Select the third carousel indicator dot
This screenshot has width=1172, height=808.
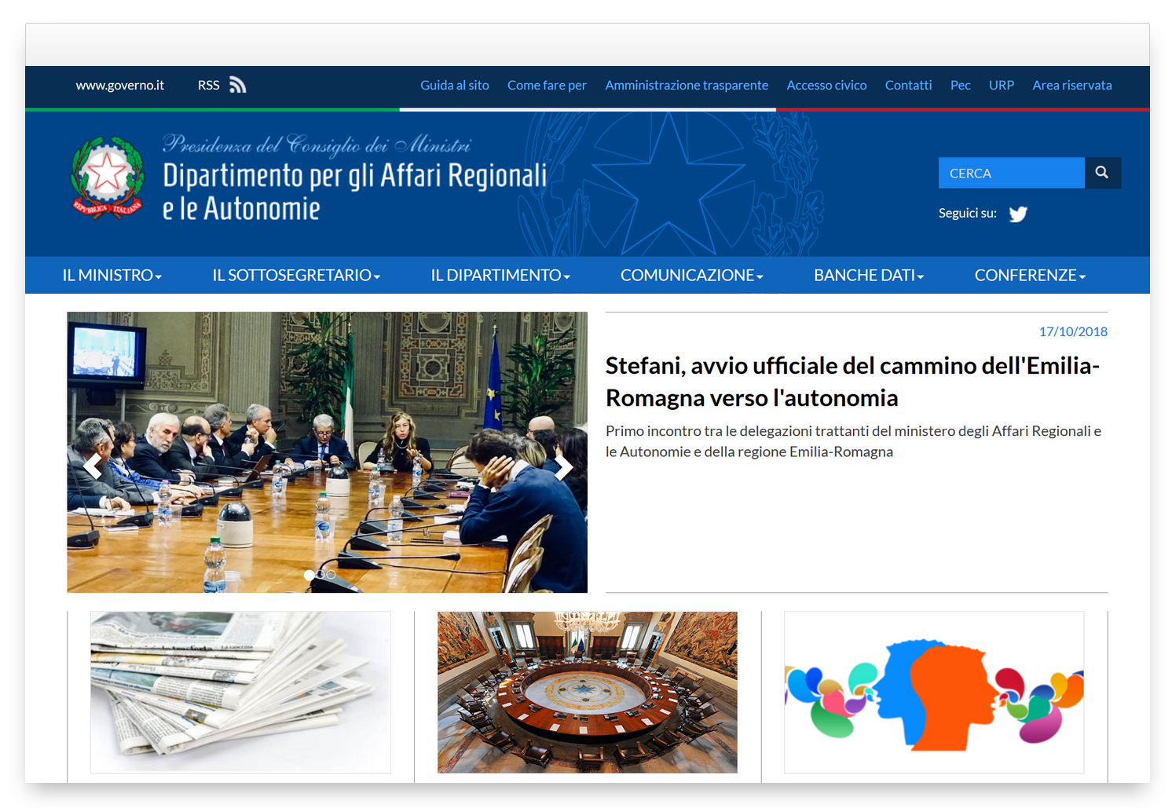tap(331, 575)
